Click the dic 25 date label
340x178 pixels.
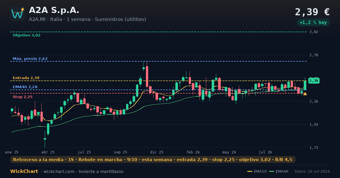click(157, 152)
